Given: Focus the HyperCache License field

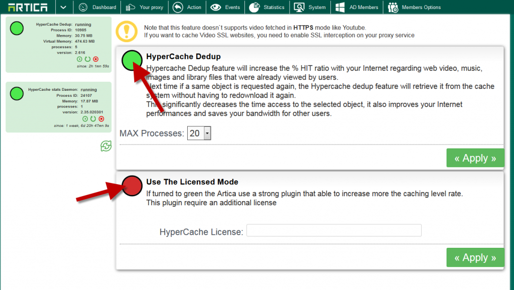Looking at the screenshot, I should point(334,230).
